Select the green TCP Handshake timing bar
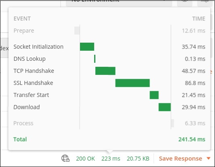This screenshot has width=215, height=167. click(105, 71)
